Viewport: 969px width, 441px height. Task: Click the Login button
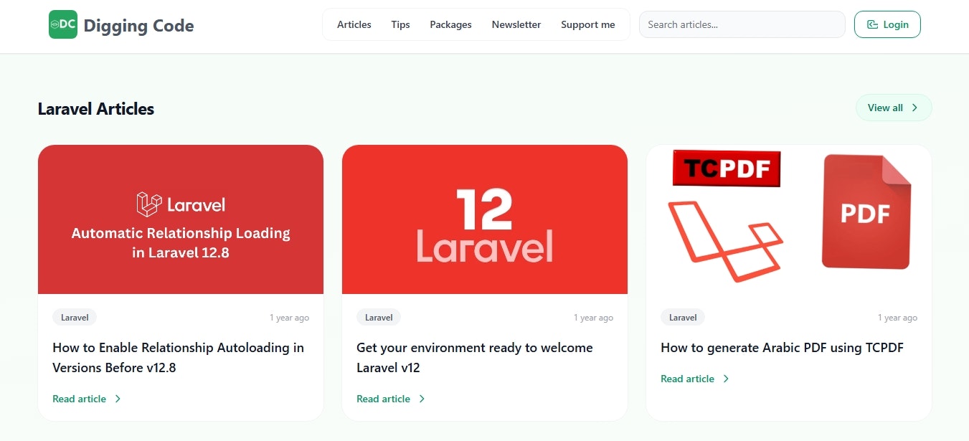[887, 24]
